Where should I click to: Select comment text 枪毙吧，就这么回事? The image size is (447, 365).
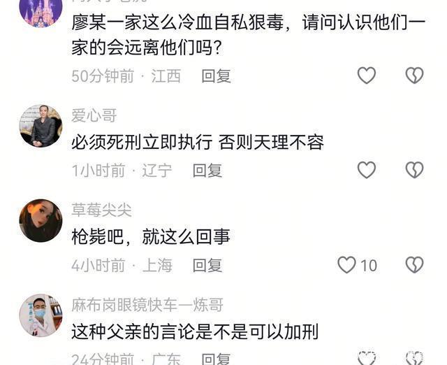point(151,237)
